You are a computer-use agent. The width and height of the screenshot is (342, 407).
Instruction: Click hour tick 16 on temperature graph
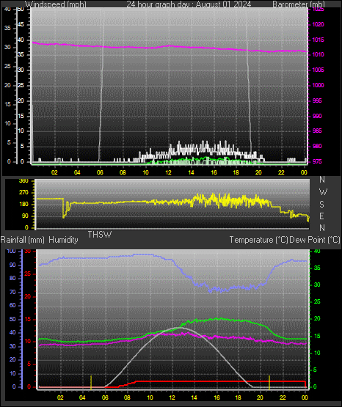click(x=217, y=397)
